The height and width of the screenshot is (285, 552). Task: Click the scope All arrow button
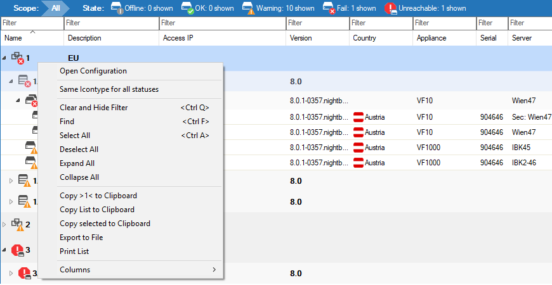(x=56, y=8)
